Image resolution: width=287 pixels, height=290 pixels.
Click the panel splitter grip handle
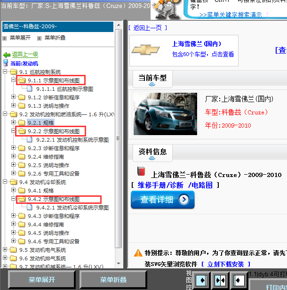118,138
